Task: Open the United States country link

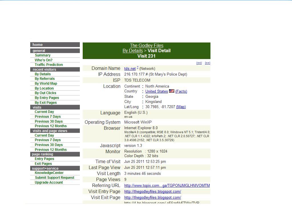Action: 157,91
